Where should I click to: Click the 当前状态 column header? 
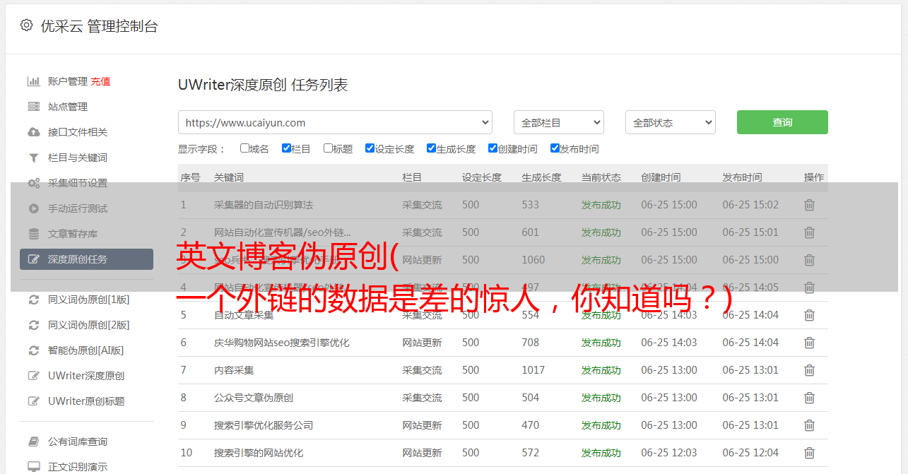point(601,177)
